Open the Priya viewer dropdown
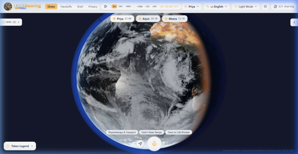The height and width of the screenshot is (154, 298). (x=192, y=6)
